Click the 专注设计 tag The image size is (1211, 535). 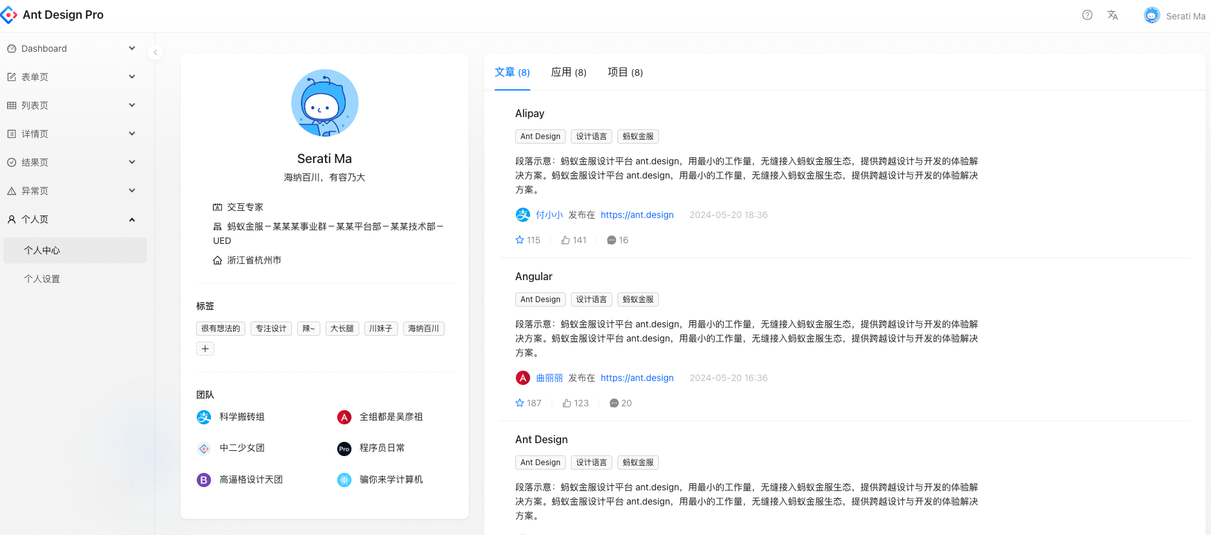pos(271,329)
